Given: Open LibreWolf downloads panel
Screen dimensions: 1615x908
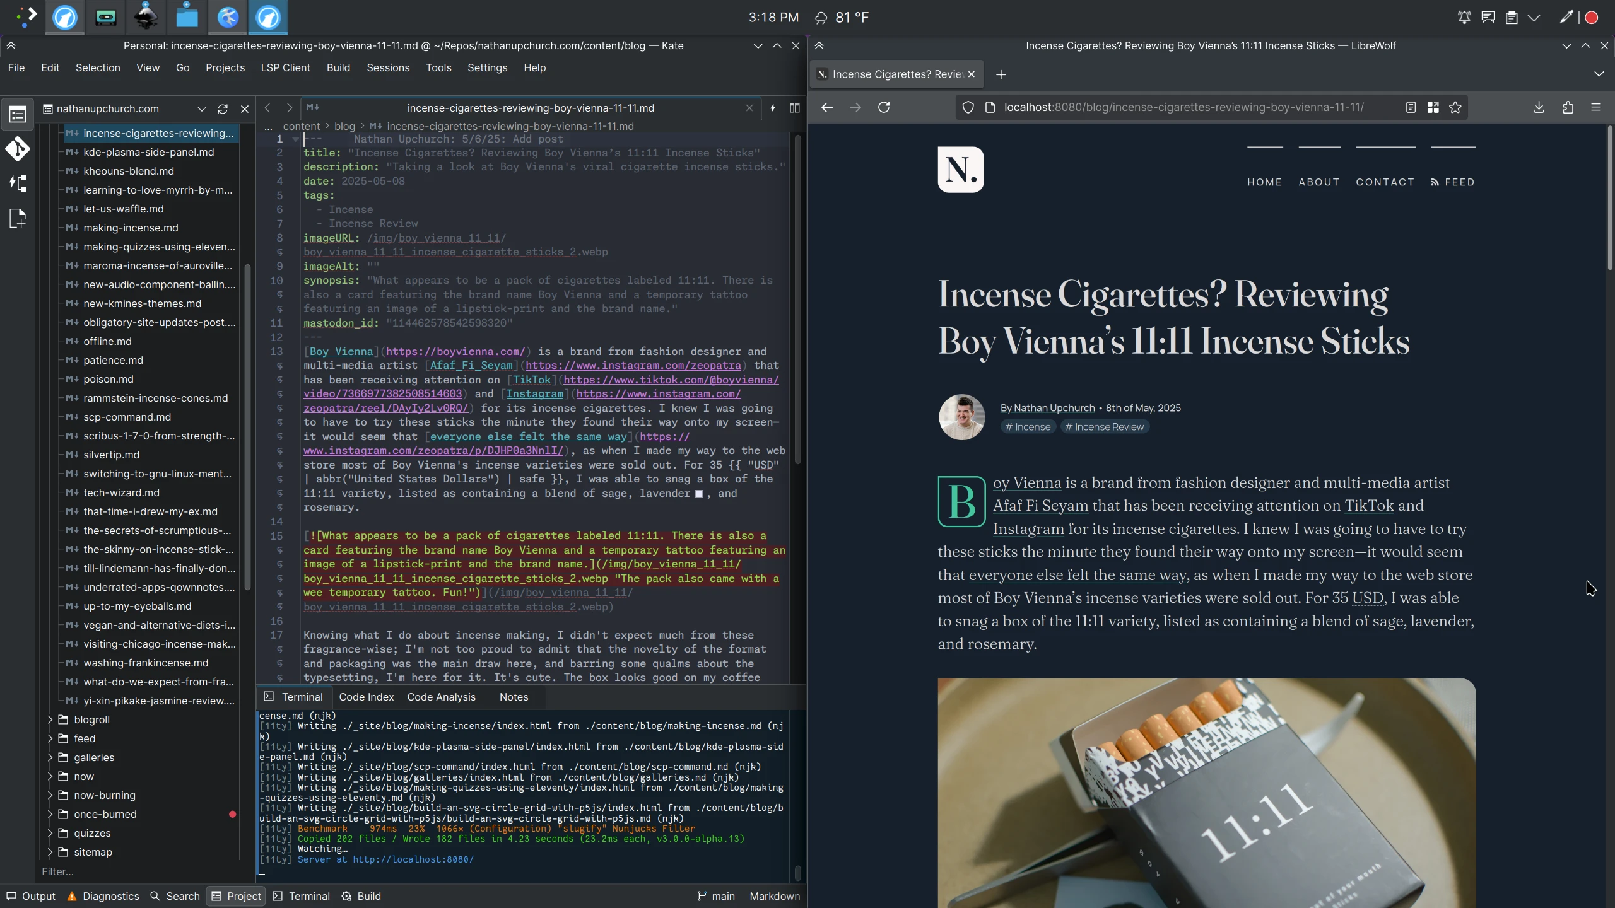Looking at the screenshot, I should coord(1539,107).
